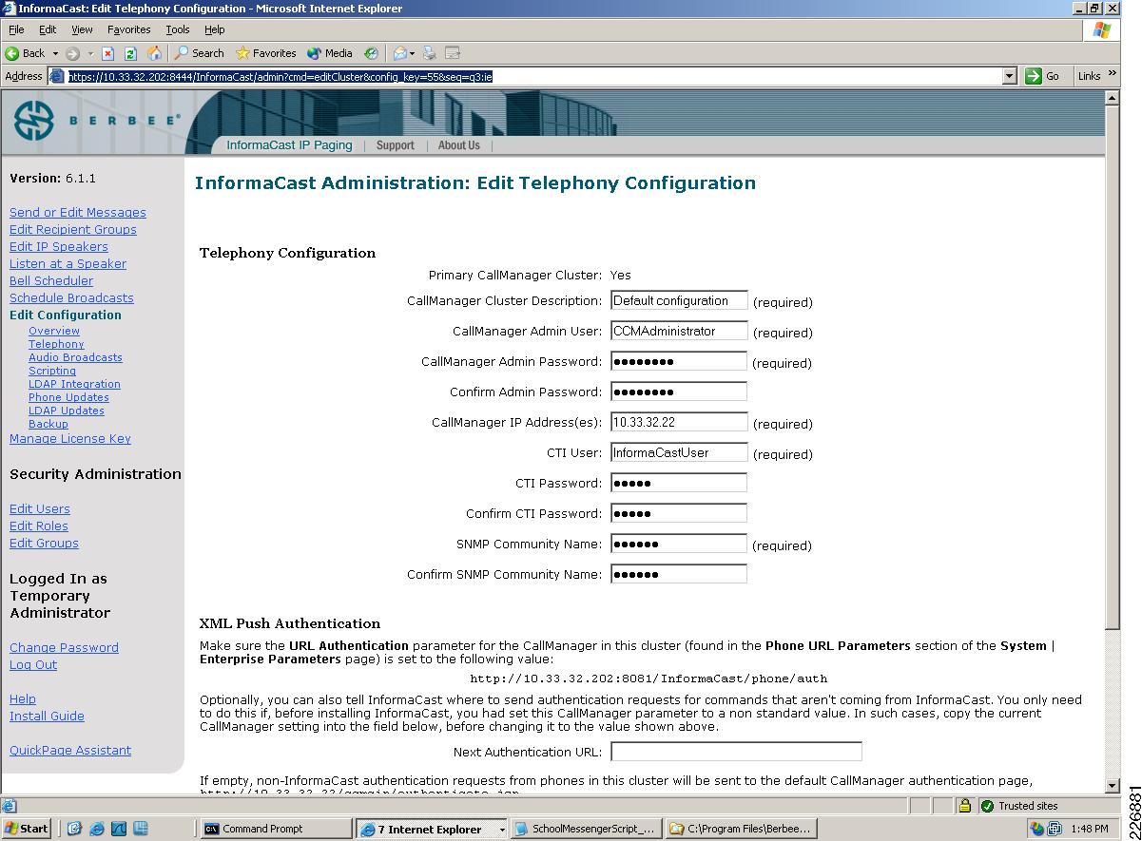Click the CallManager IP Address(es) field

679,423
